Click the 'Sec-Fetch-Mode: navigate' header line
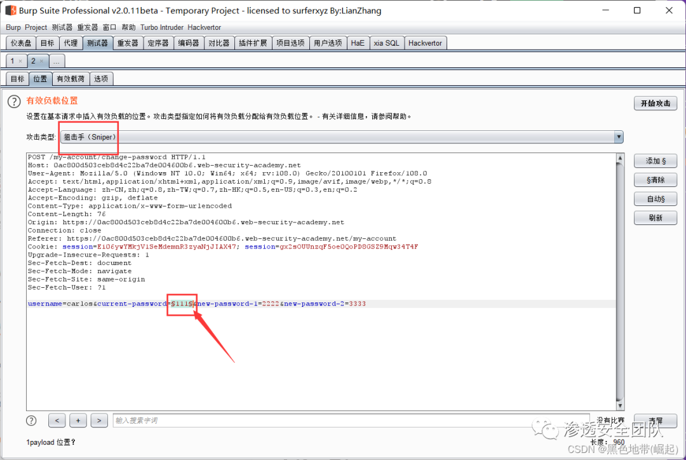The image size is (686, 460). click(79, 271)
